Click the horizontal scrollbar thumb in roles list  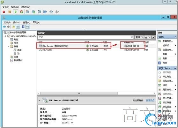[79, 93]
